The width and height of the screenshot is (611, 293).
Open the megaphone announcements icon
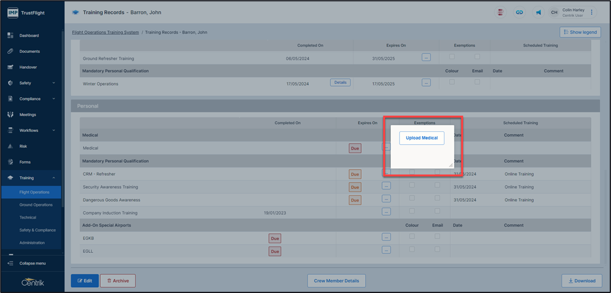pyautogui.click(x=539, y=12)
